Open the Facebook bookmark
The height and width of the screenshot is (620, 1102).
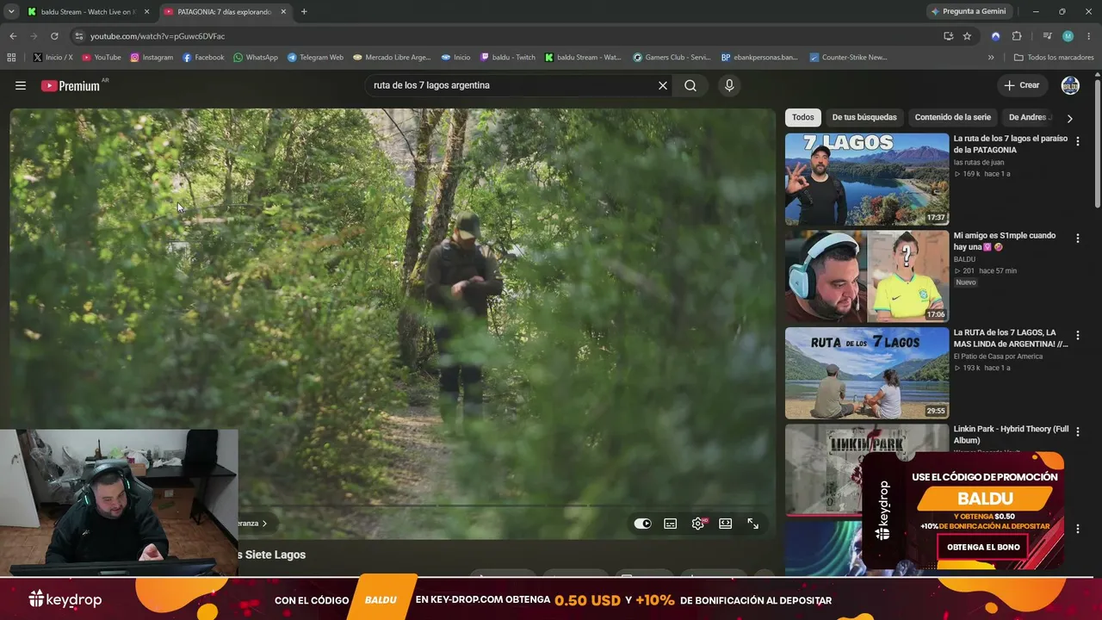tap(203, 58)
